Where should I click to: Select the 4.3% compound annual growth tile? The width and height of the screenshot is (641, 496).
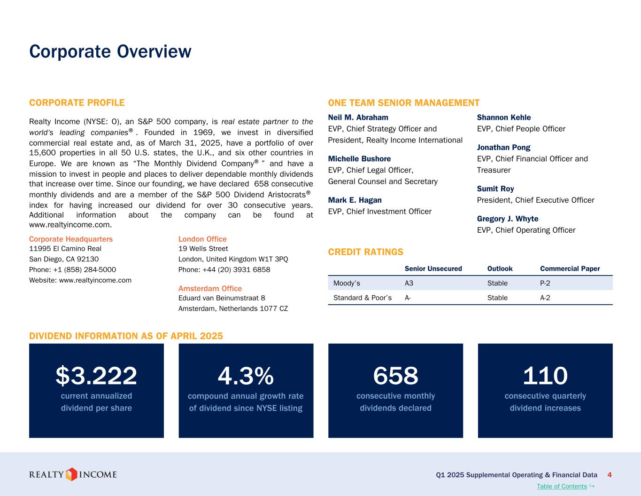tap(246, 390)
